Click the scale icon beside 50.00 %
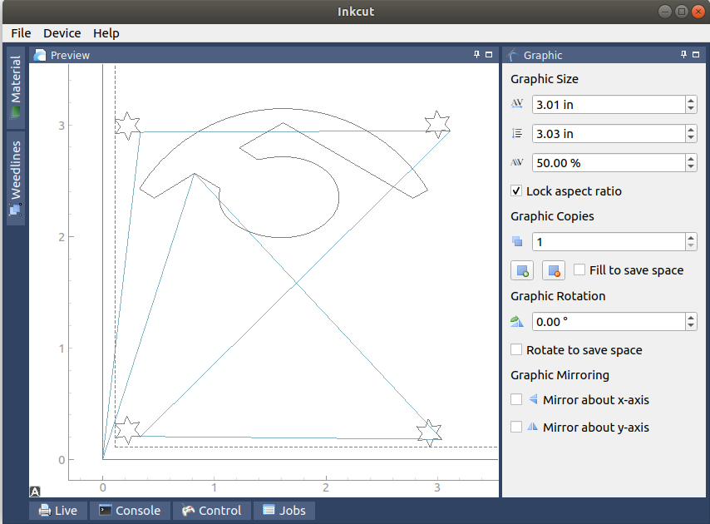This screenshot has width=710, height=524. 517,162
